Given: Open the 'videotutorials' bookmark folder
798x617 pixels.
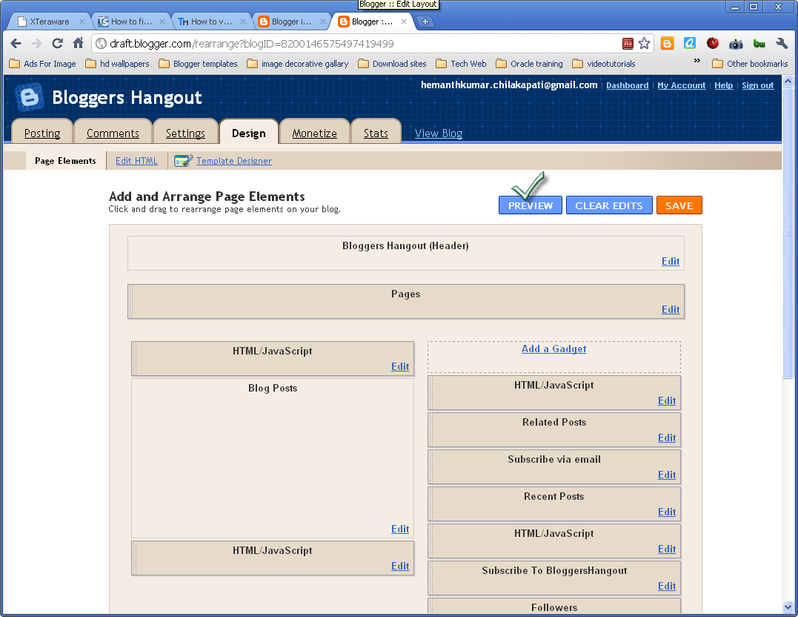Looking at the screenshot, I should point(604,64).
